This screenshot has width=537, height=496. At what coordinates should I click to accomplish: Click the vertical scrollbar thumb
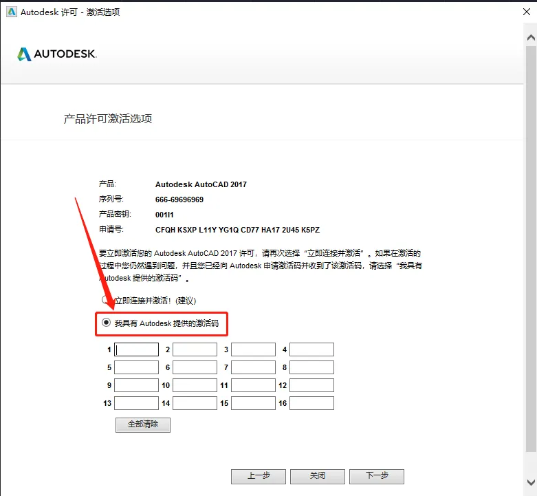531,249
